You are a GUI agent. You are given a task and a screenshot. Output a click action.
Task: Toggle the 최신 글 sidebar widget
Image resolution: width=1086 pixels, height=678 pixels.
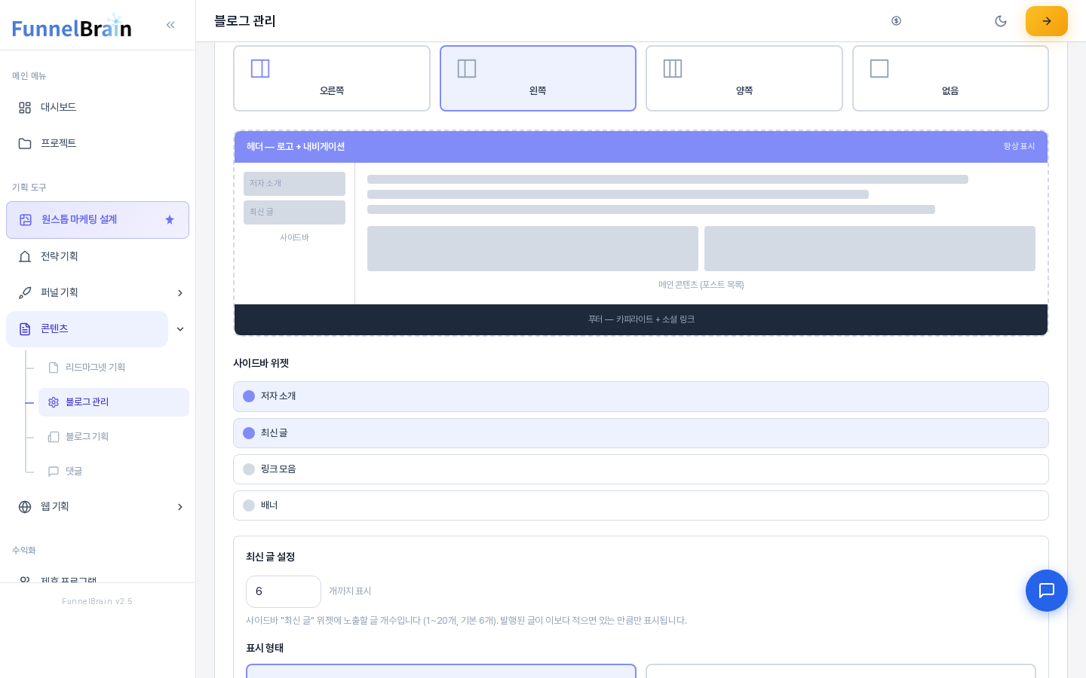click(641, 433)
